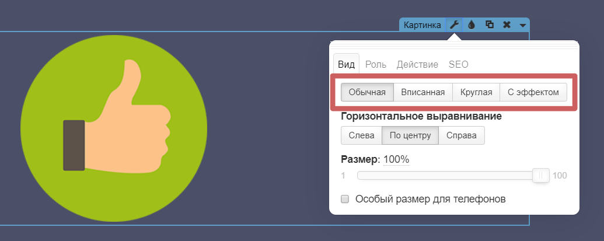Click the 100% size value link
The width and height of the screenshot is (604, 241).
[x=396, y=159]
